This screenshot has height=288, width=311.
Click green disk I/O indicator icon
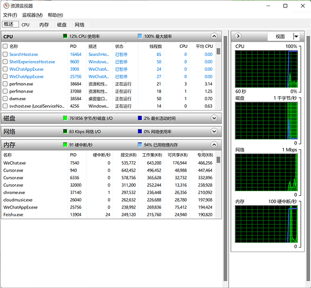[x=65, y=118]
